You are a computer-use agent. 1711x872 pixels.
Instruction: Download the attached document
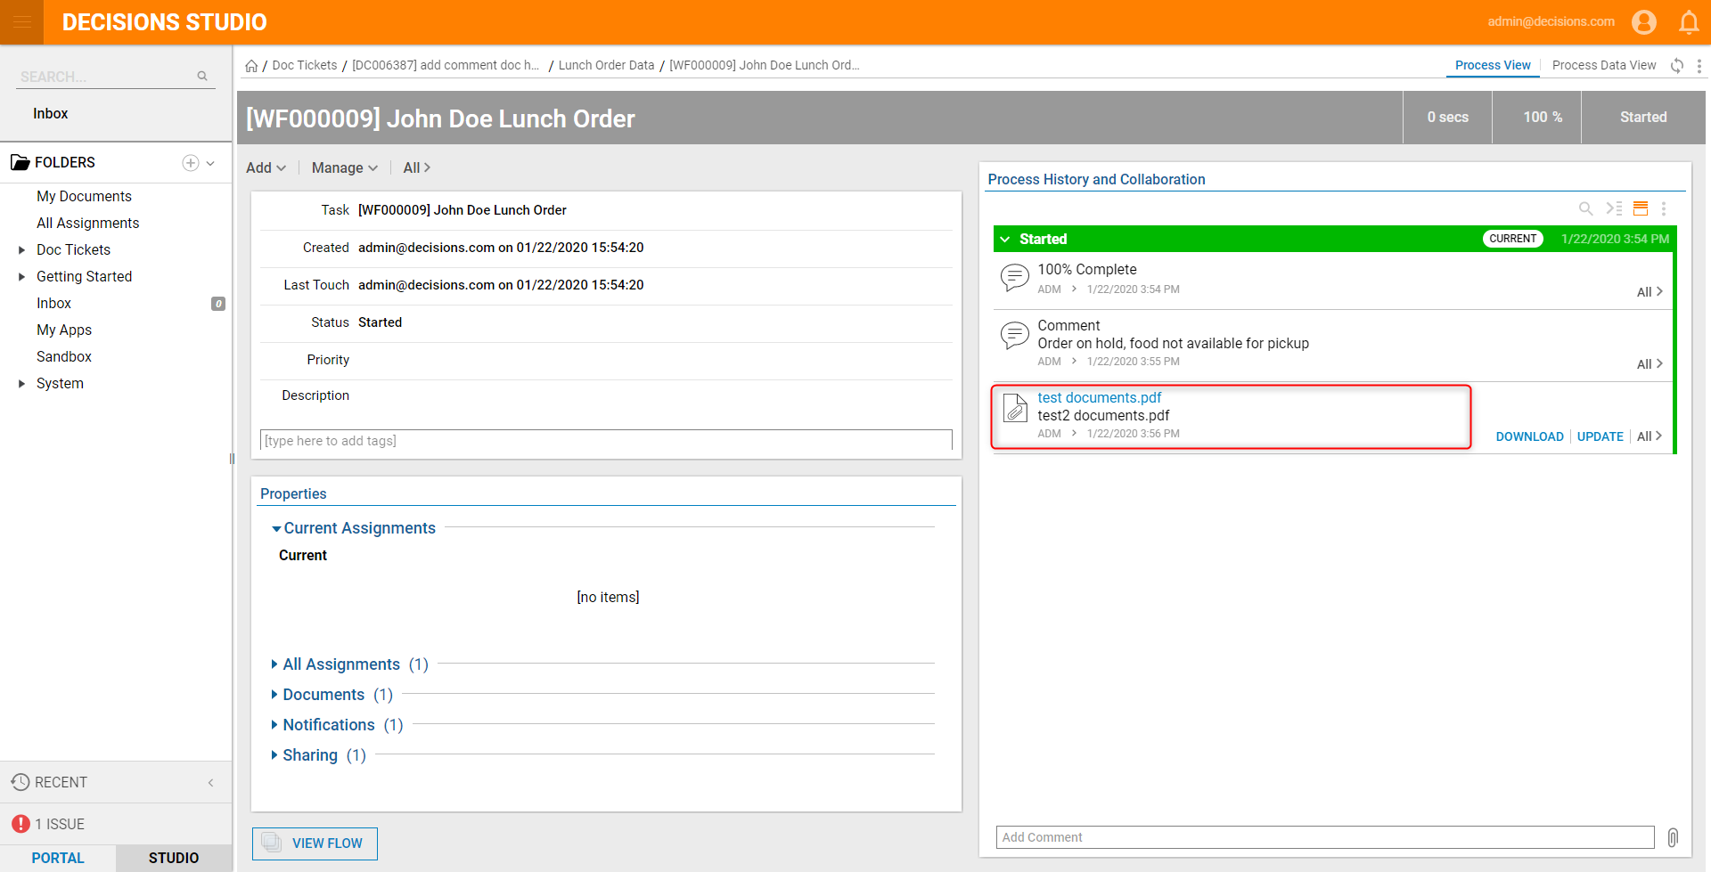(1529, 436)
